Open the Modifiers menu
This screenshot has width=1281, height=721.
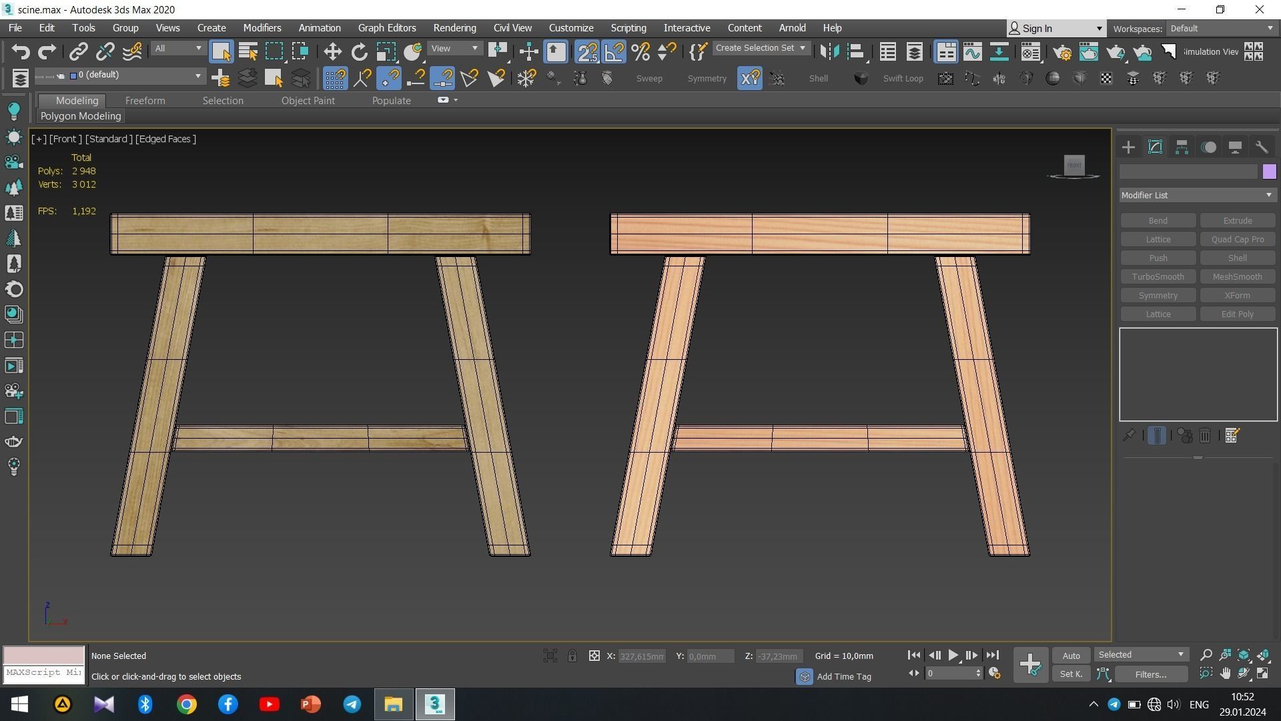point(262,28)
